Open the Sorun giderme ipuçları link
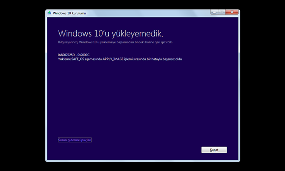Viewport: 285px width, 171px height. point(75,140)
